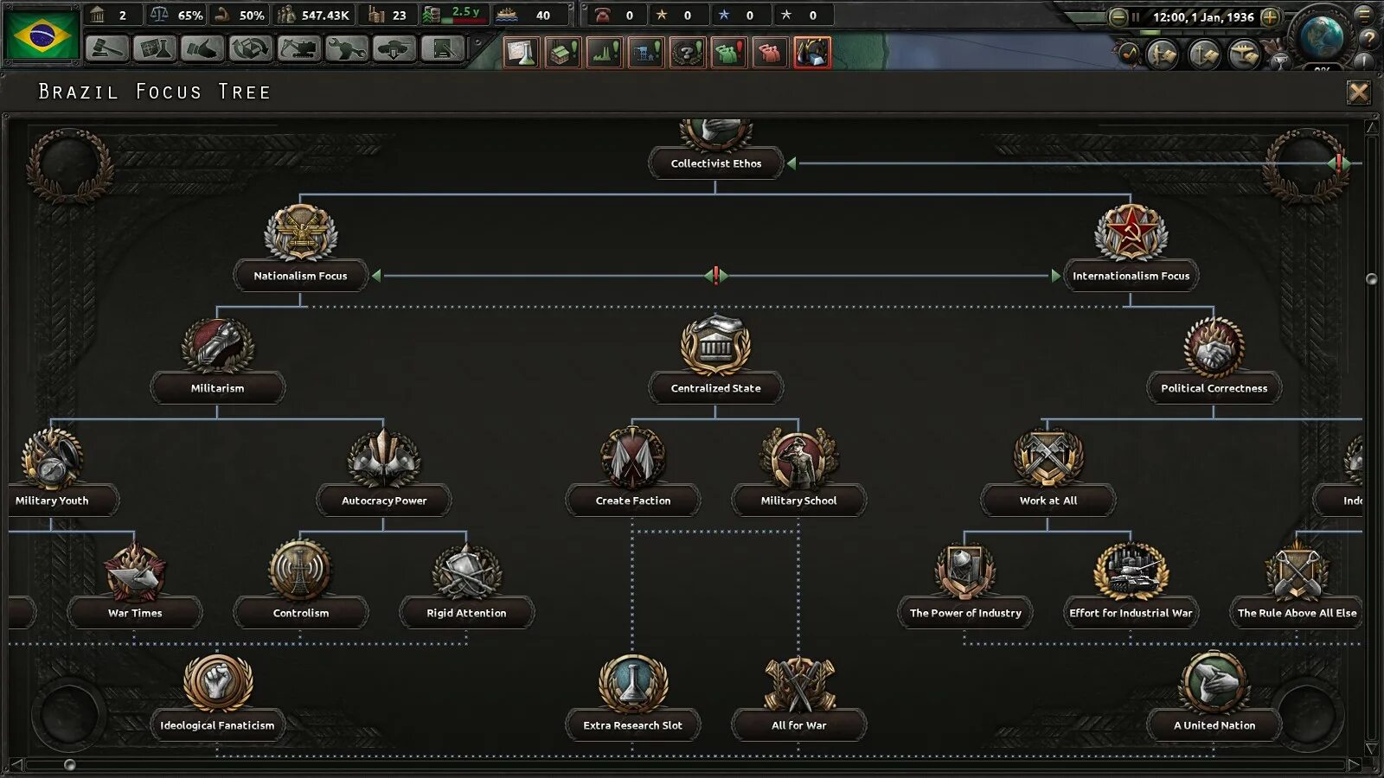Select the Collectivist Ethos focus
The height and width of the screenshot is (778, 1384).
click(715, 163)
